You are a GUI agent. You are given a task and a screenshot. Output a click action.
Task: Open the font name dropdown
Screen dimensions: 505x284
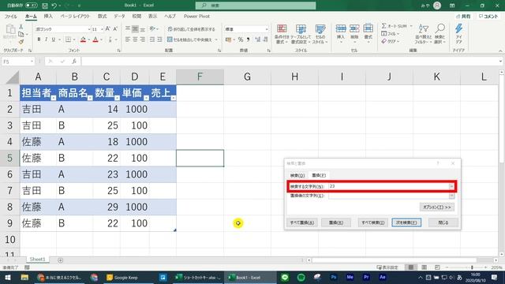[x=89, y=29]
